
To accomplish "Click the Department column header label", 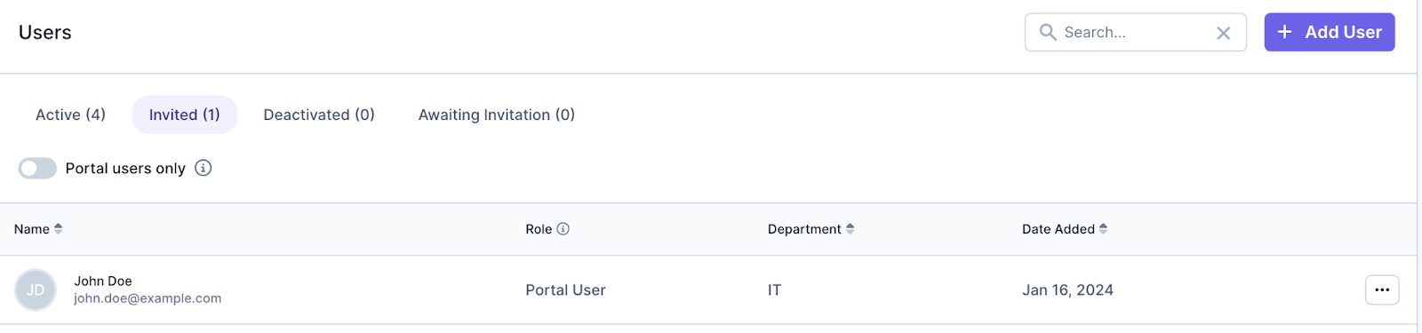I will [804, 229].
